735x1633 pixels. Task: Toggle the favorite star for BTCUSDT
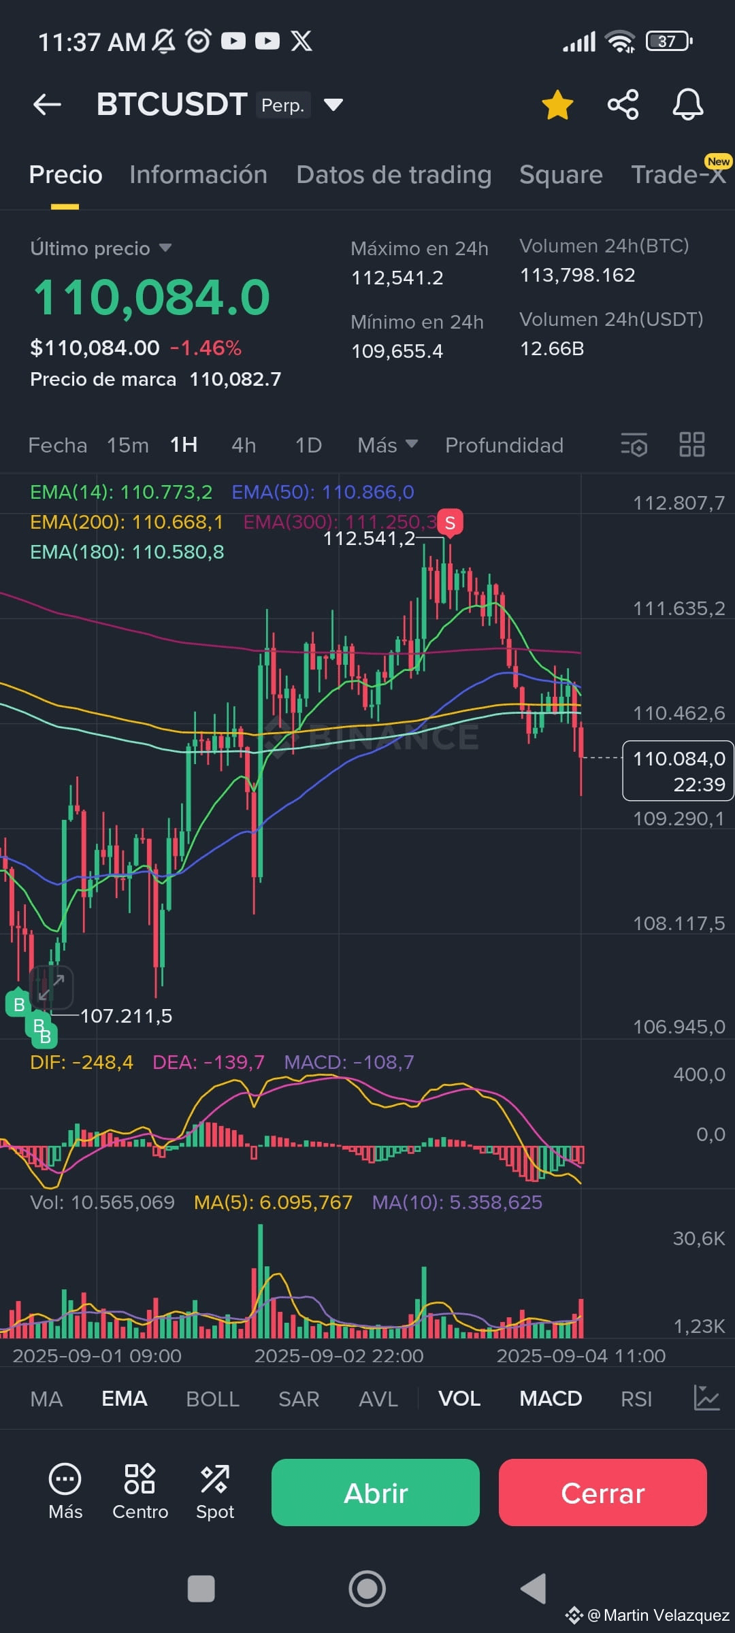coord(557,105)
